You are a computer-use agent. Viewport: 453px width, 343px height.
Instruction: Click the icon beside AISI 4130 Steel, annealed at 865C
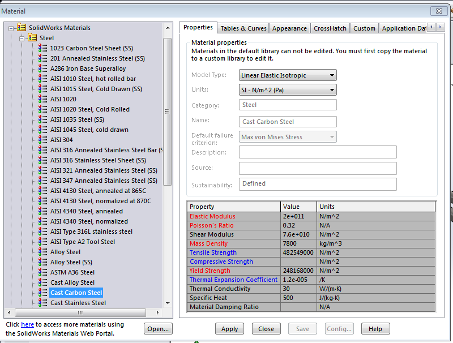pos(43,191)
